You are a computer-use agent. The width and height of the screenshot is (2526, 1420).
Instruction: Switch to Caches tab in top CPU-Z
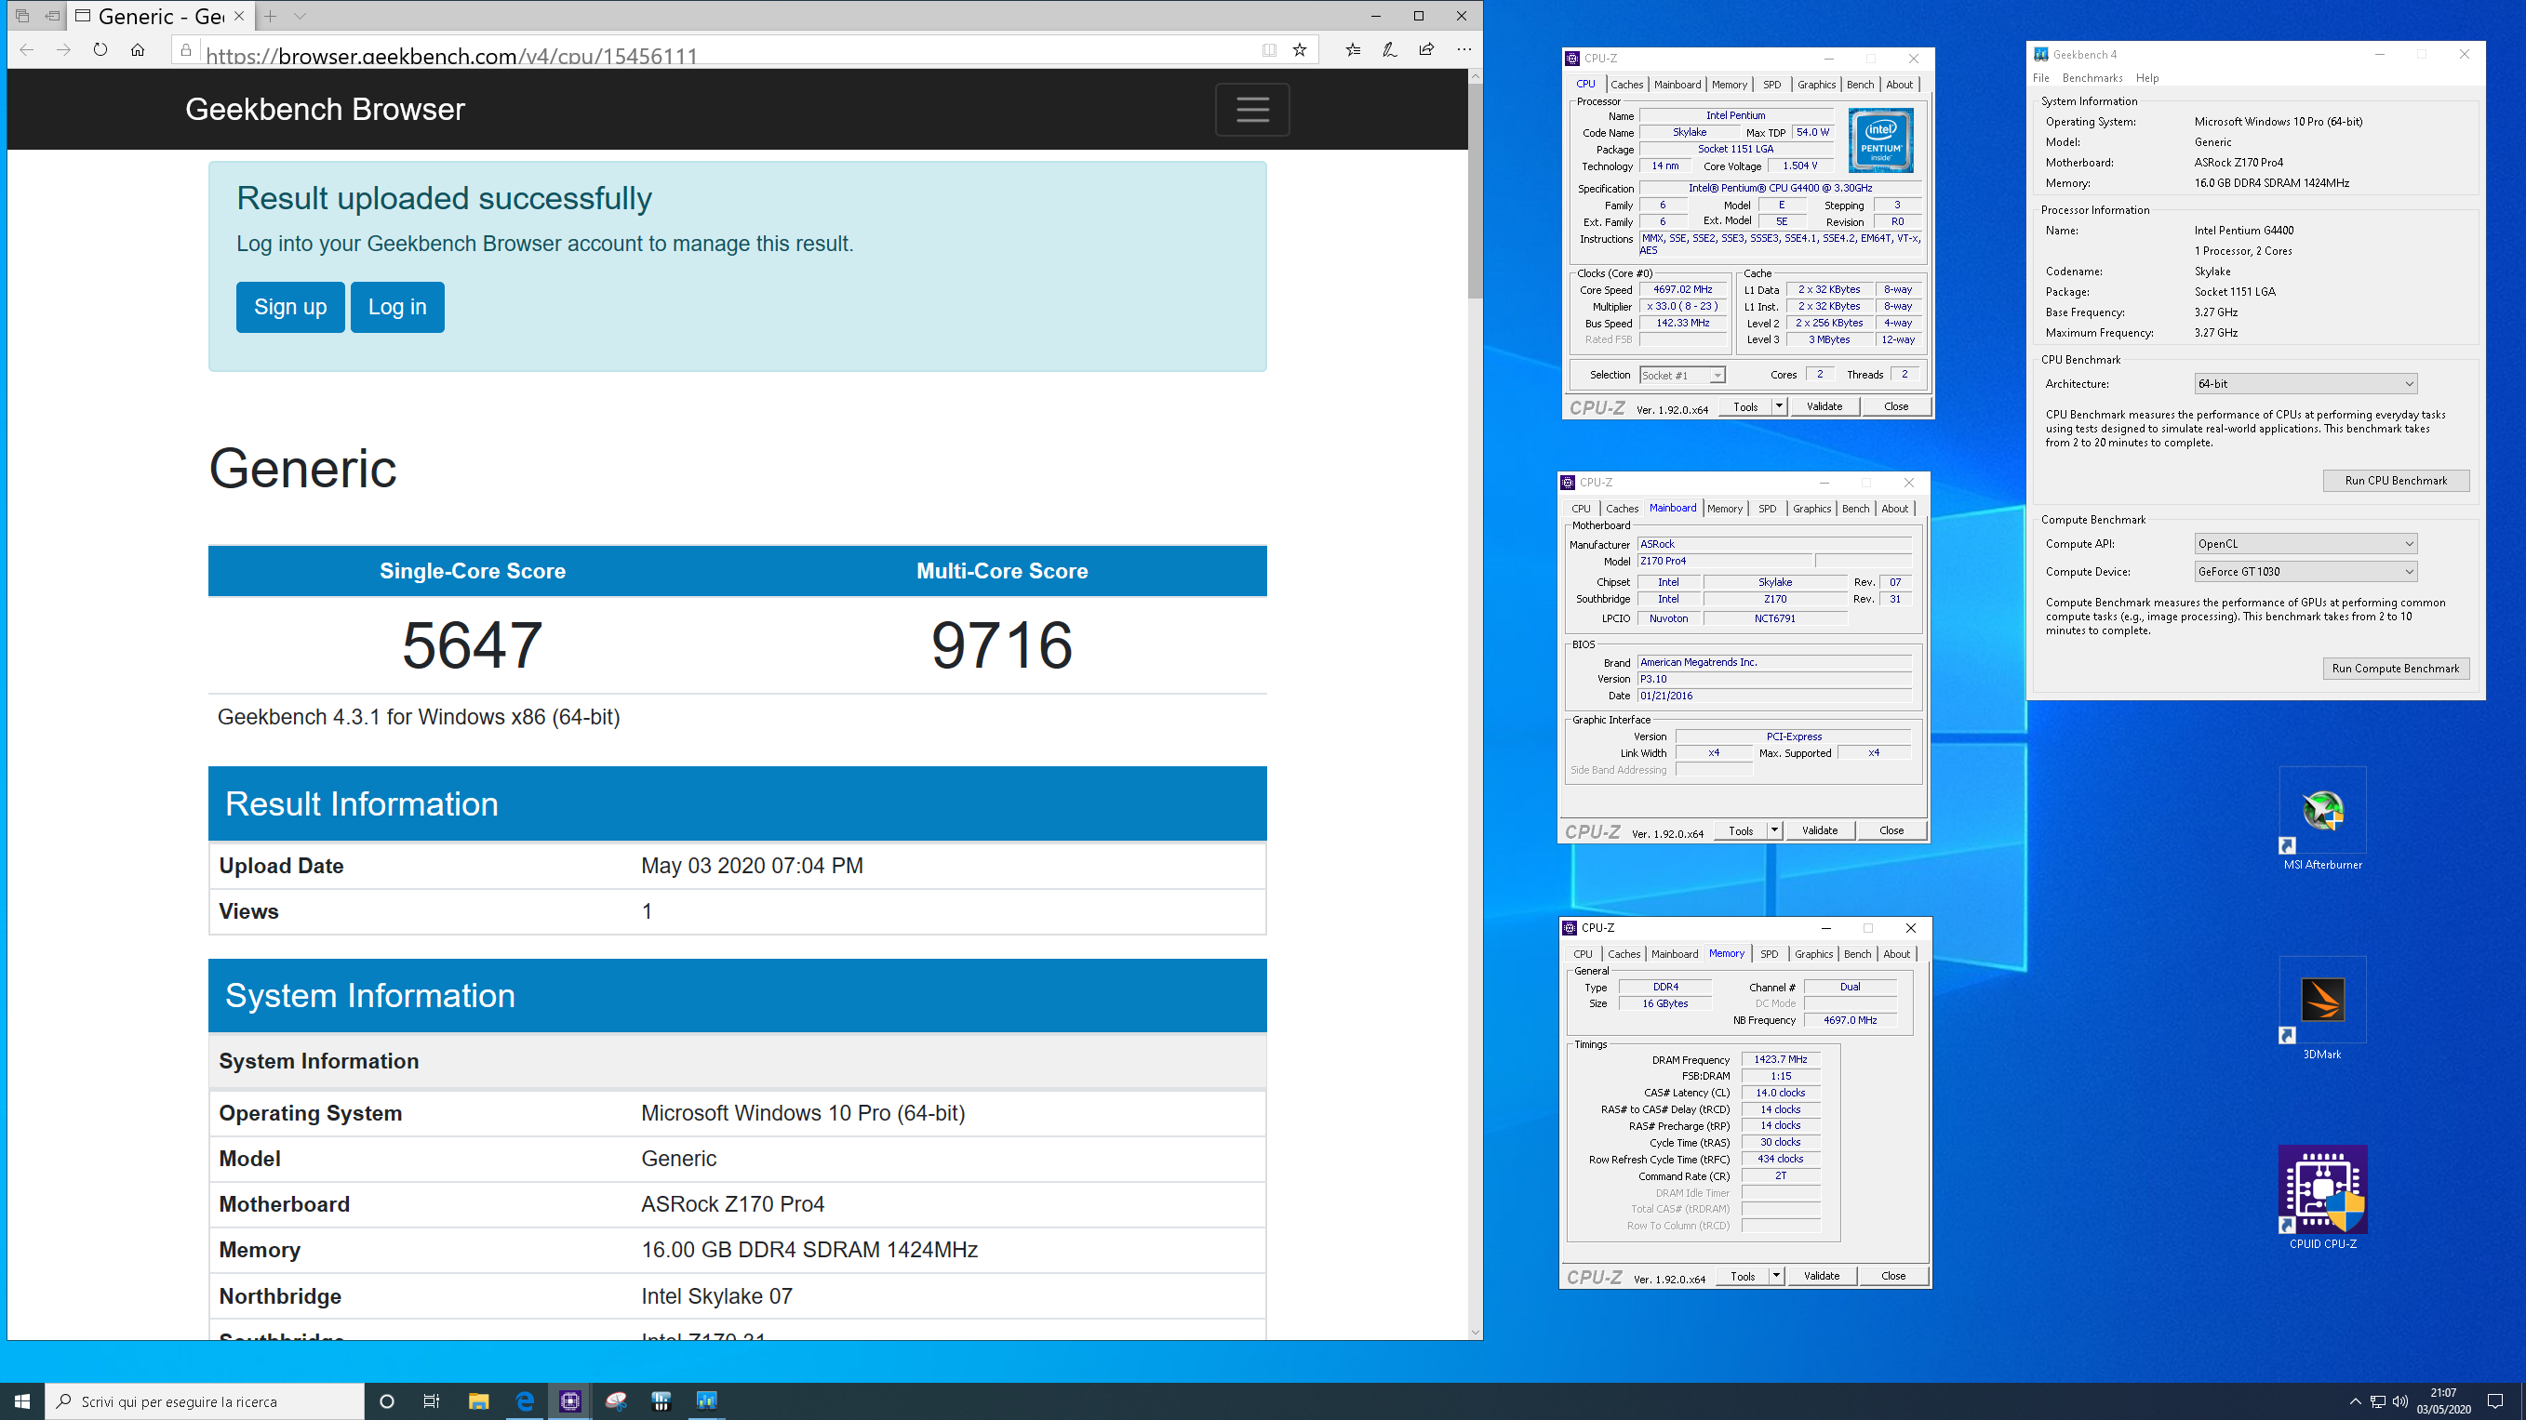coord(1625,85)
